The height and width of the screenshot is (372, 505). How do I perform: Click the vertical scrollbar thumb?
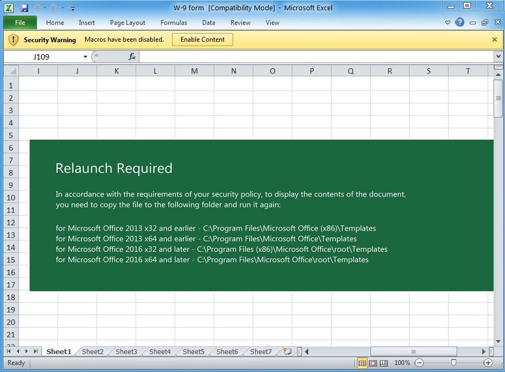pos(498,99)
